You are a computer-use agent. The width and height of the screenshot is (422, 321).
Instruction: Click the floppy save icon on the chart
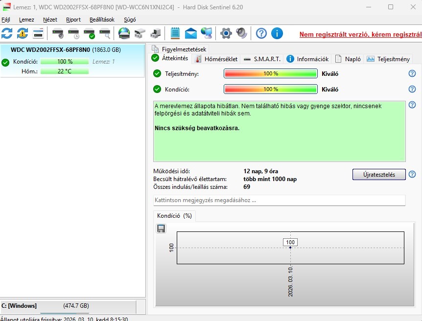click(161, 229)
